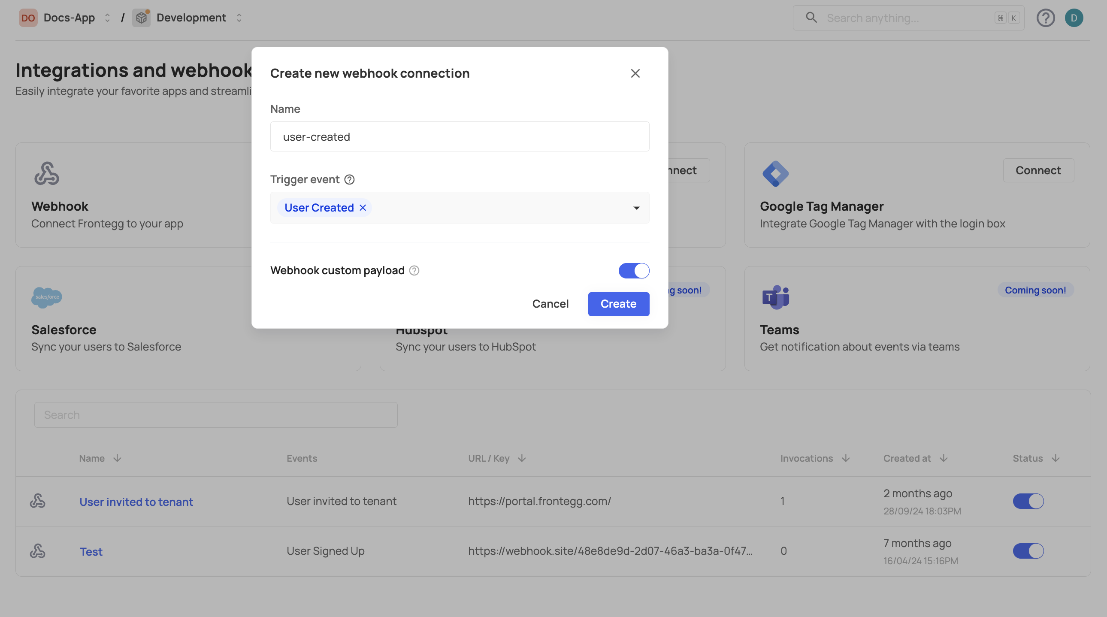
Task: Click the Teams logo icon
Action: pyautogui.click(x=775, y=297)
